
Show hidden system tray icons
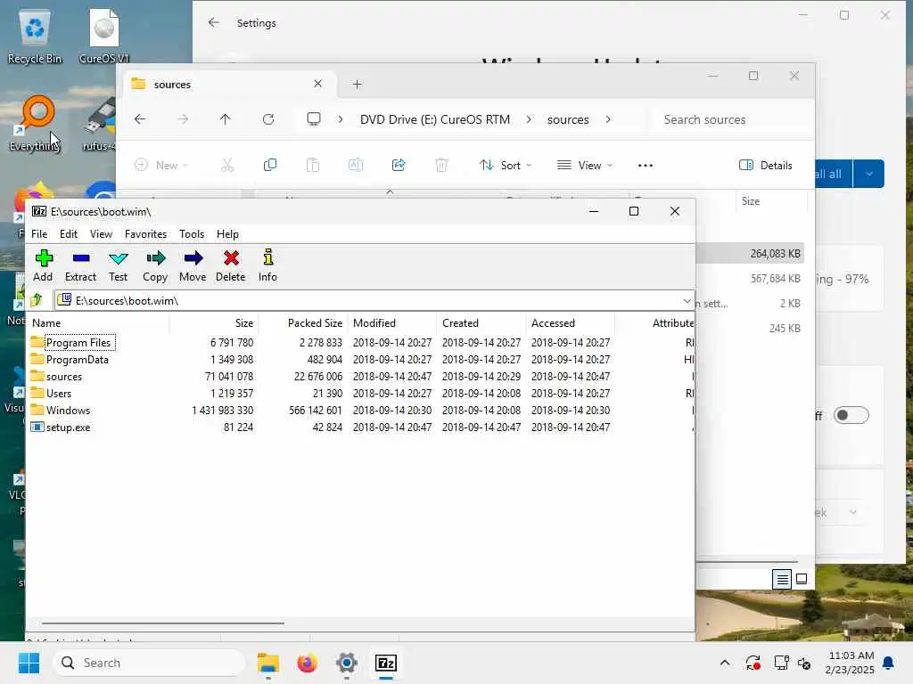click(725, 663)
